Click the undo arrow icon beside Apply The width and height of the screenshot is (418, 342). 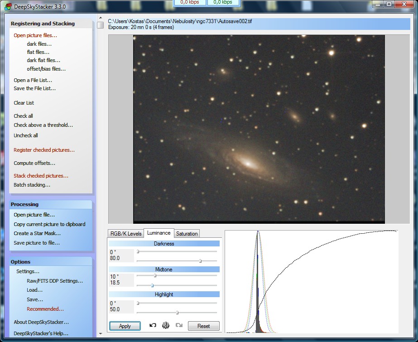point(153,326)
